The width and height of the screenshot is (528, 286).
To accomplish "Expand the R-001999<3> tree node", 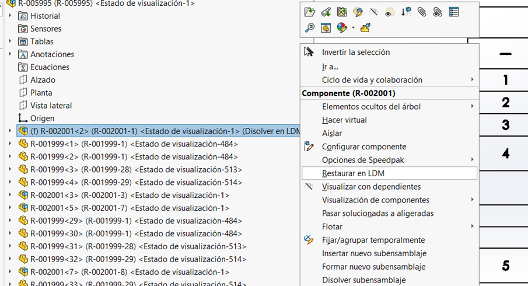I will tap(10, 169).
